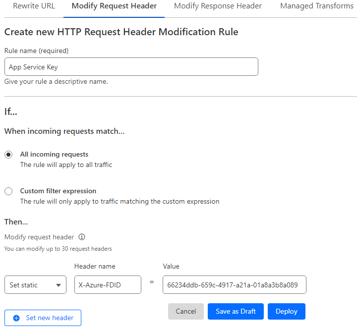Focus the Rule name input field
357x330 pixels.
[131, 67]
